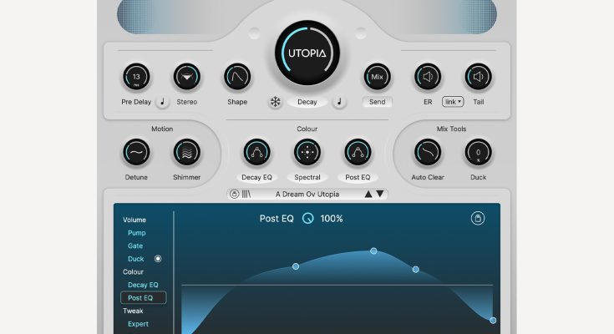Open the link dropdown between ER and Tail
Image resolution: width=614 pixels, height=334 pixels.
coord(453,102)
